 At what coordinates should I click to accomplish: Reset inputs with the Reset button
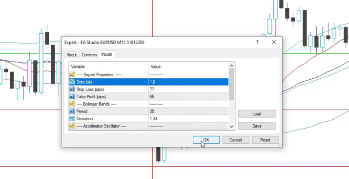coord(266,140)
